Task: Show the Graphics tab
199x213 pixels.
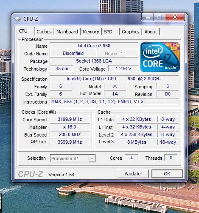Action: pos(131,32)
